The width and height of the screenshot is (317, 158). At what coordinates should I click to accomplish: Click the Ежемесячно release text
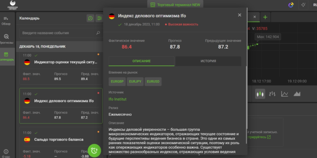pos(120,114)
